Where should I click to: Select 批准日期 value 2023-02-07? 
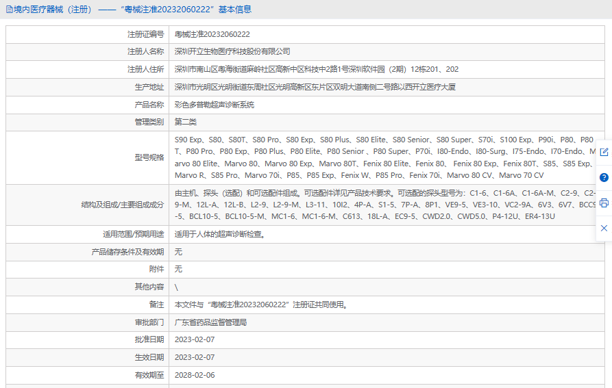point(195,339)
